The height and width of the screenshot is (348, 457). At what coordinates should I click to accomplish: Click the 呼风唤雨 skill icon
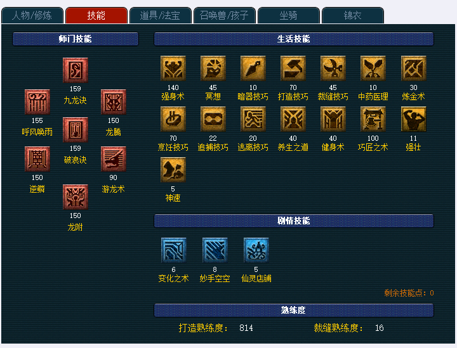click(37, 102)
